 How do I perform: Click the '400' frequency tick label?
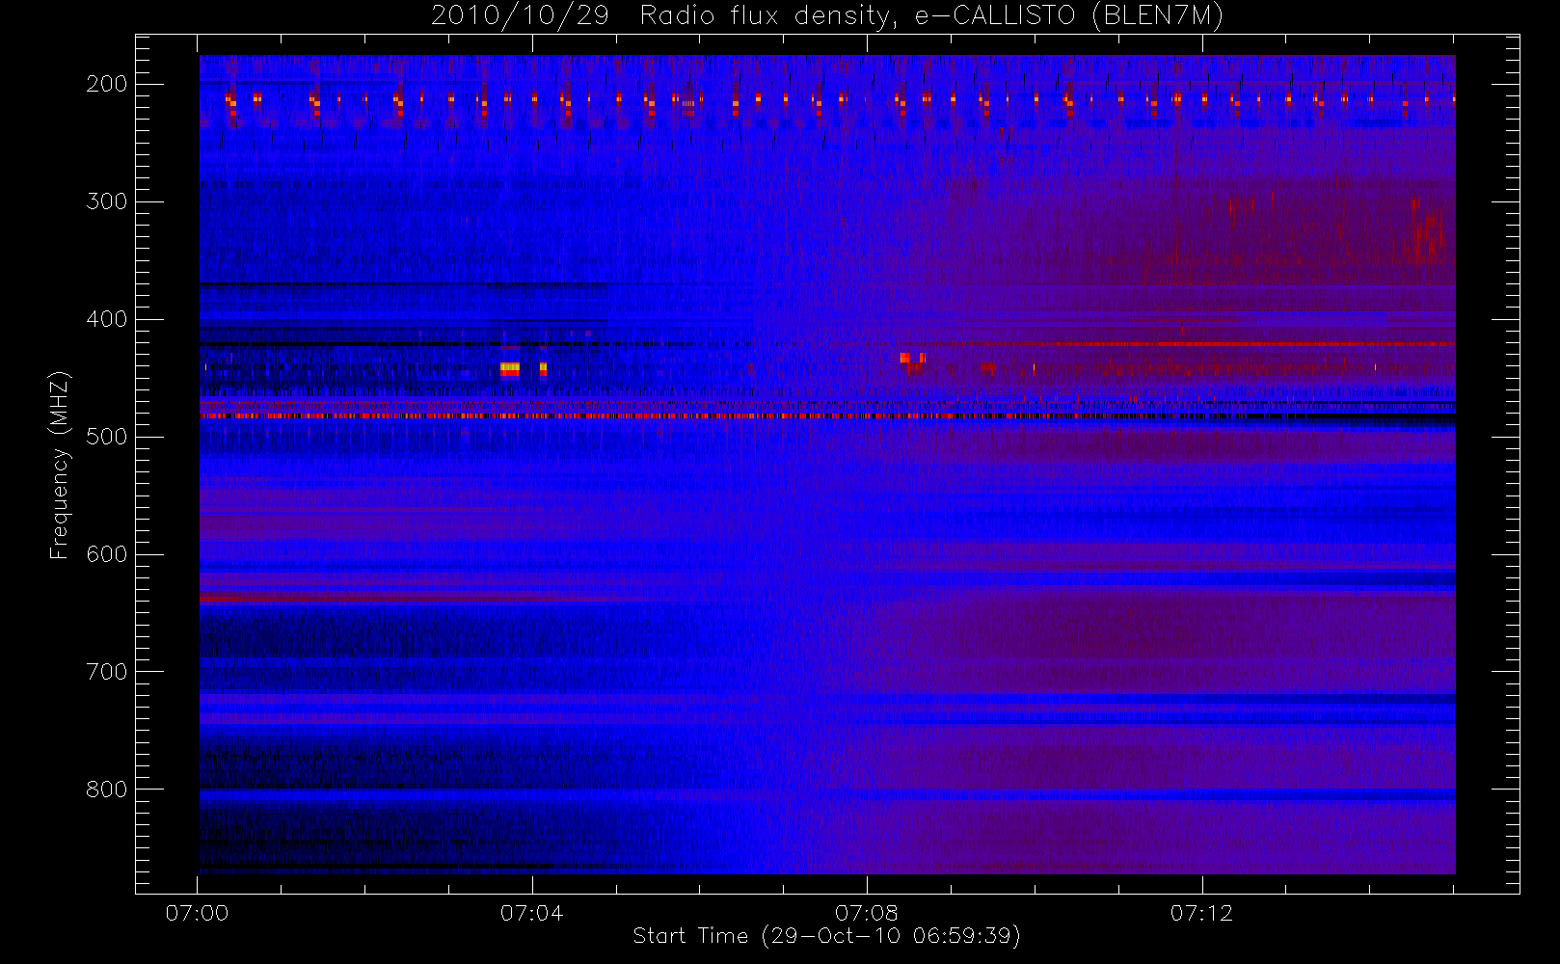tap(106, 319)
